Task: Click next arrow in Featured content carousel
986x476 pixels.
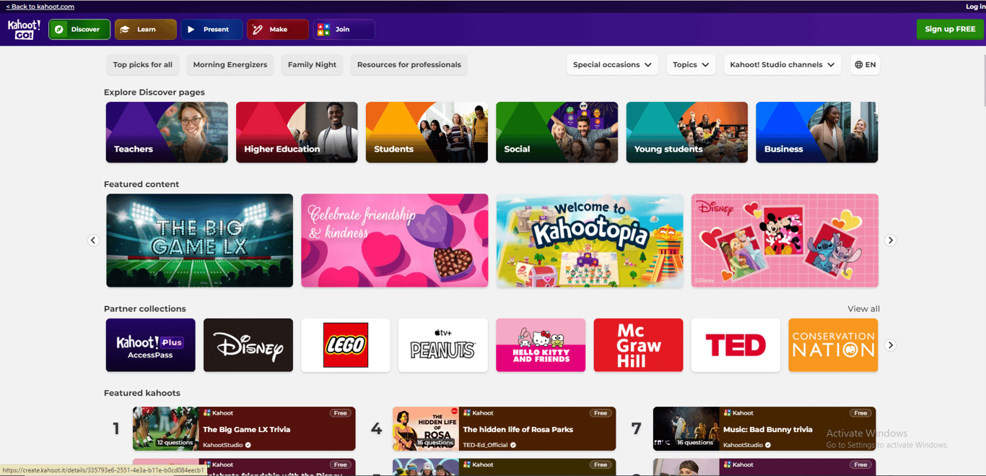Action: tap(890, 241)
